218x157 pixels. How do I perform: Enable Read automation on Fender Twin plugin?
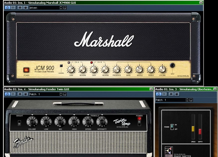pyautogui.click(x=20, y=94)
